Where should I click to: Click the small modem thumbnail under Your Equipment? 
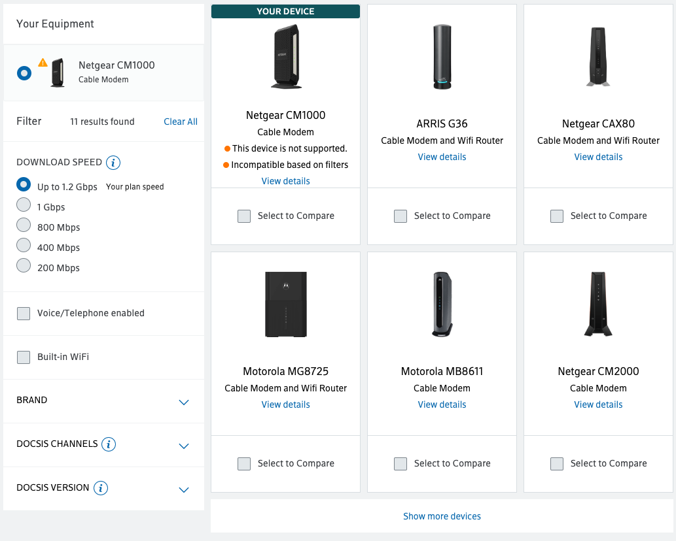[58, 73]
